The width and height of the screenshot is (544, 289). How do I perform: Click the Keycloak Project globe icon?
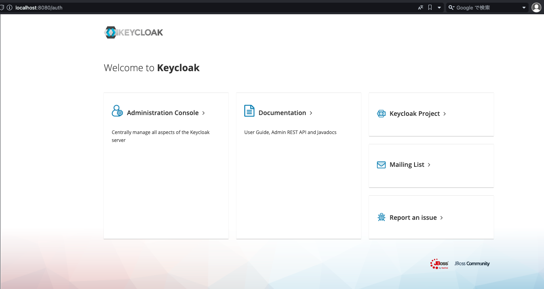pyautogui.click(x=381, y=113)
